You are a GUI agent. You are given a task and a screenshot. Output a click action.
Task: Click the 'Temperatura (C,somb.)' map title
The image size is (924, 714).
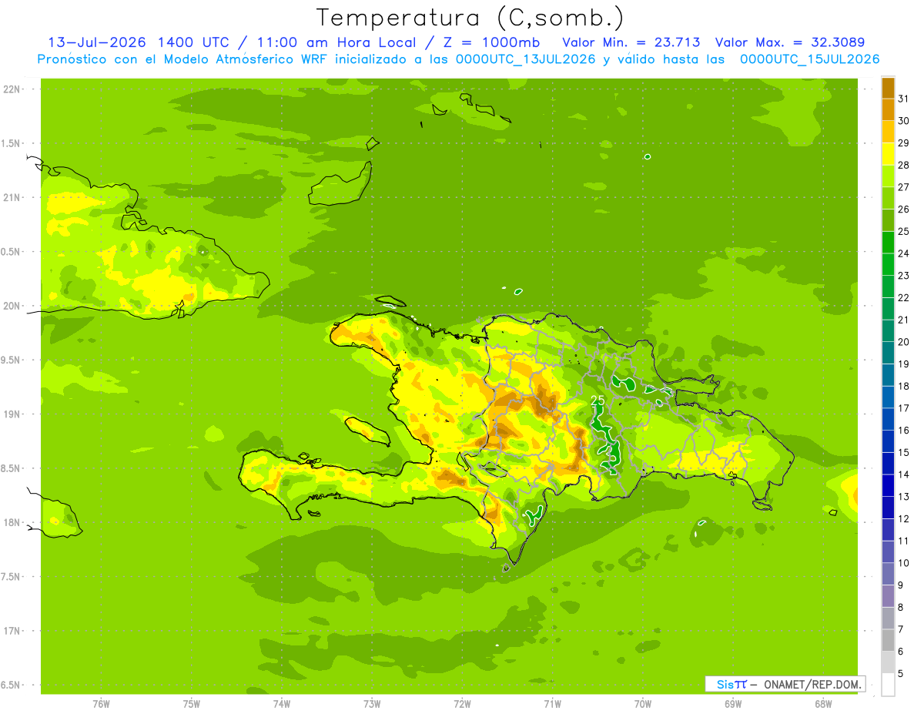click(470, 18)
